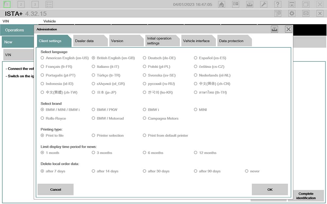Close the Administration dialog with X
Screen dimensions: 327x204
pyautogui.click(x=288, y=29)
